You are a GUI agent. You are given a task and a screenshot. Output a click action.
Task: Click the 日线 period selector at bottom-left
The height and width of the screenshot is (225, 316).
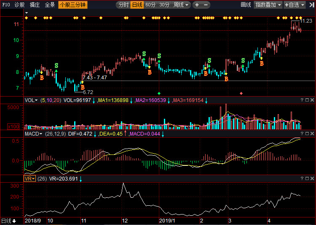[x=8, y=221]
